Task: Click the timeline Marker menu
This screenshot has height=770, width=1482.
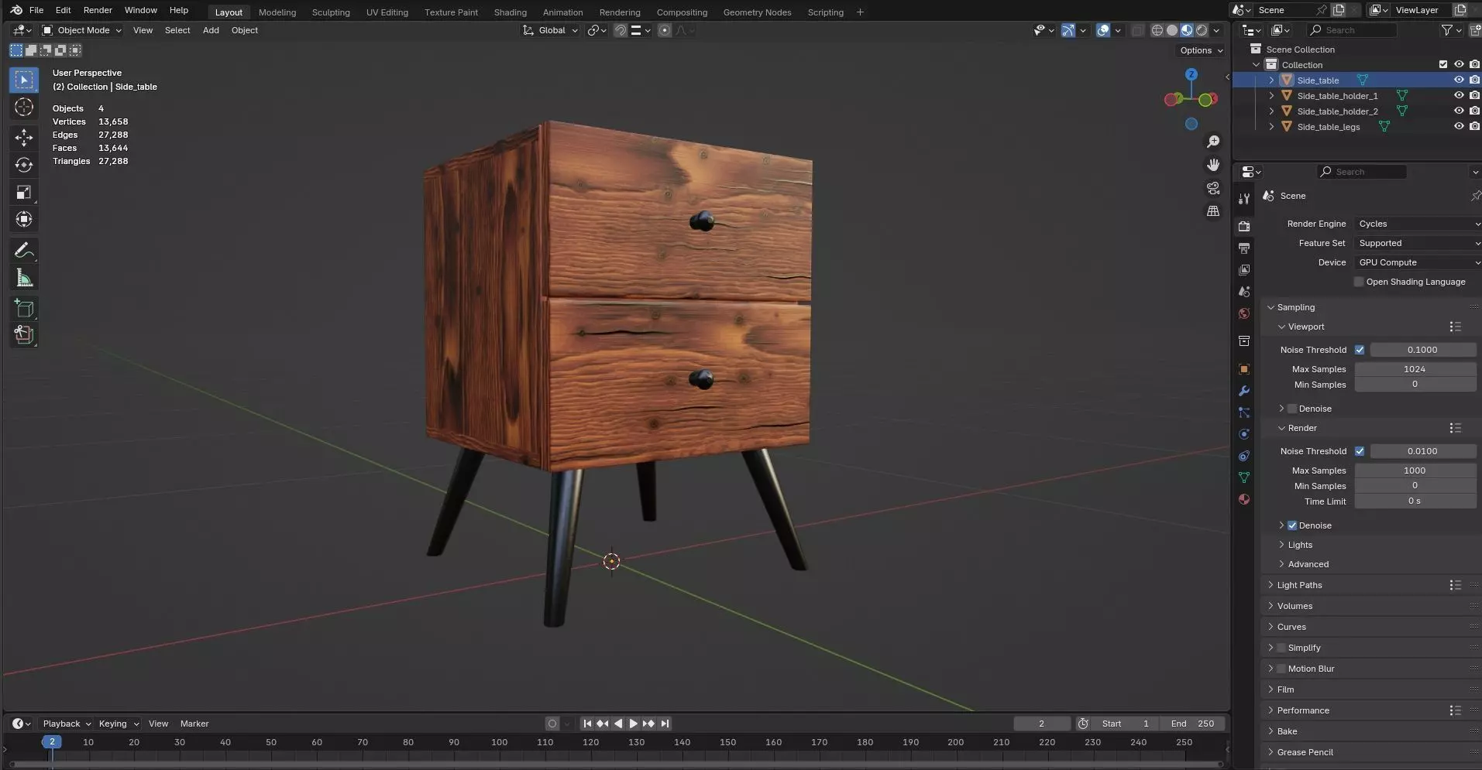Action: click(x=194, y=724)
